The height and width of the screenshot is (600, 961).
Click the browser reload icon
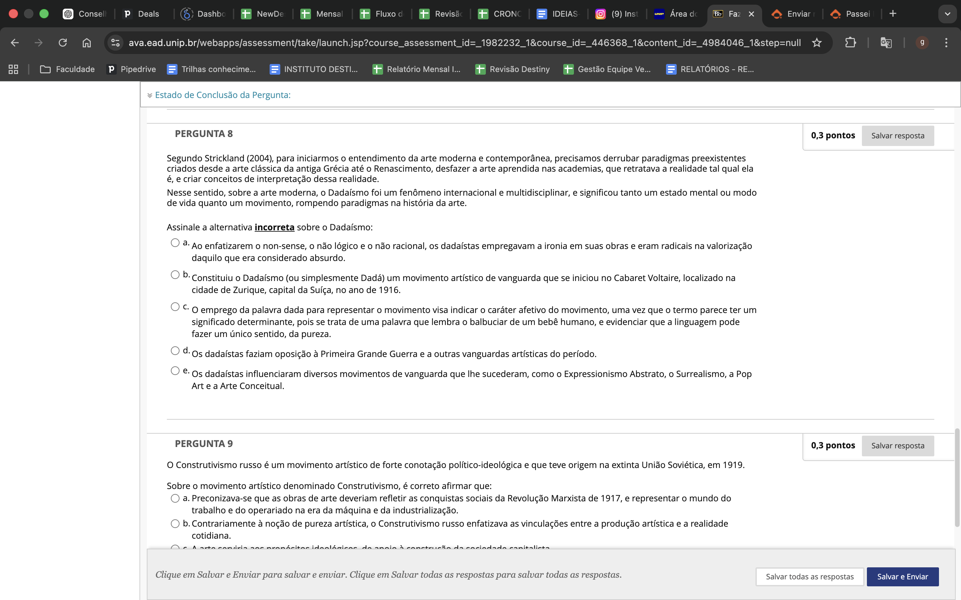pyautogui.click(x=63, y=42)
